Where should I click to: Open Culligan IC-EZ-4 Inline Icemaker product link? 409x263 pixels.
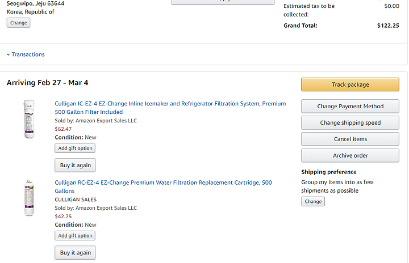click(x=170, y=108)
